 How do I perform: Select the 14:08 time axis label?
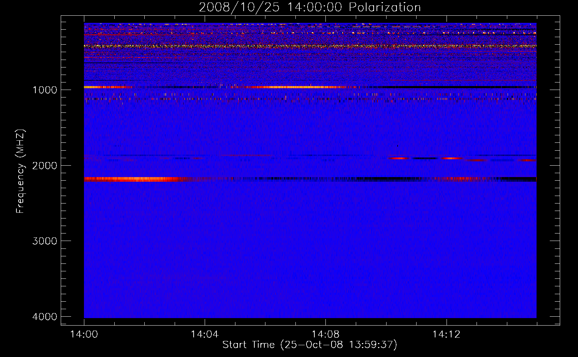coord(325,335)
